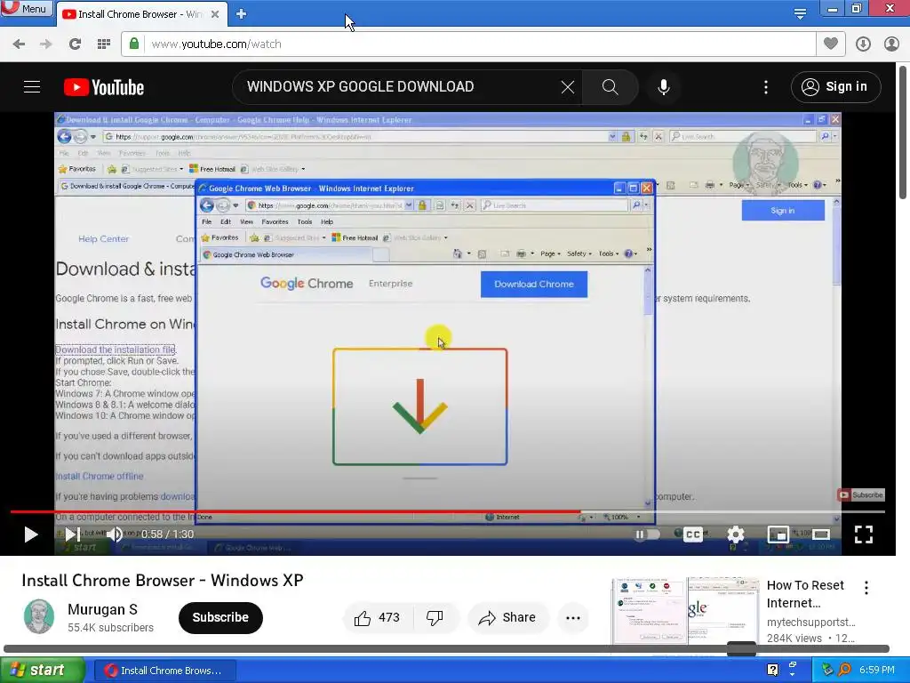Click the green padlock security icon
The image size is (910, 683).
click(x=134, y=44)
